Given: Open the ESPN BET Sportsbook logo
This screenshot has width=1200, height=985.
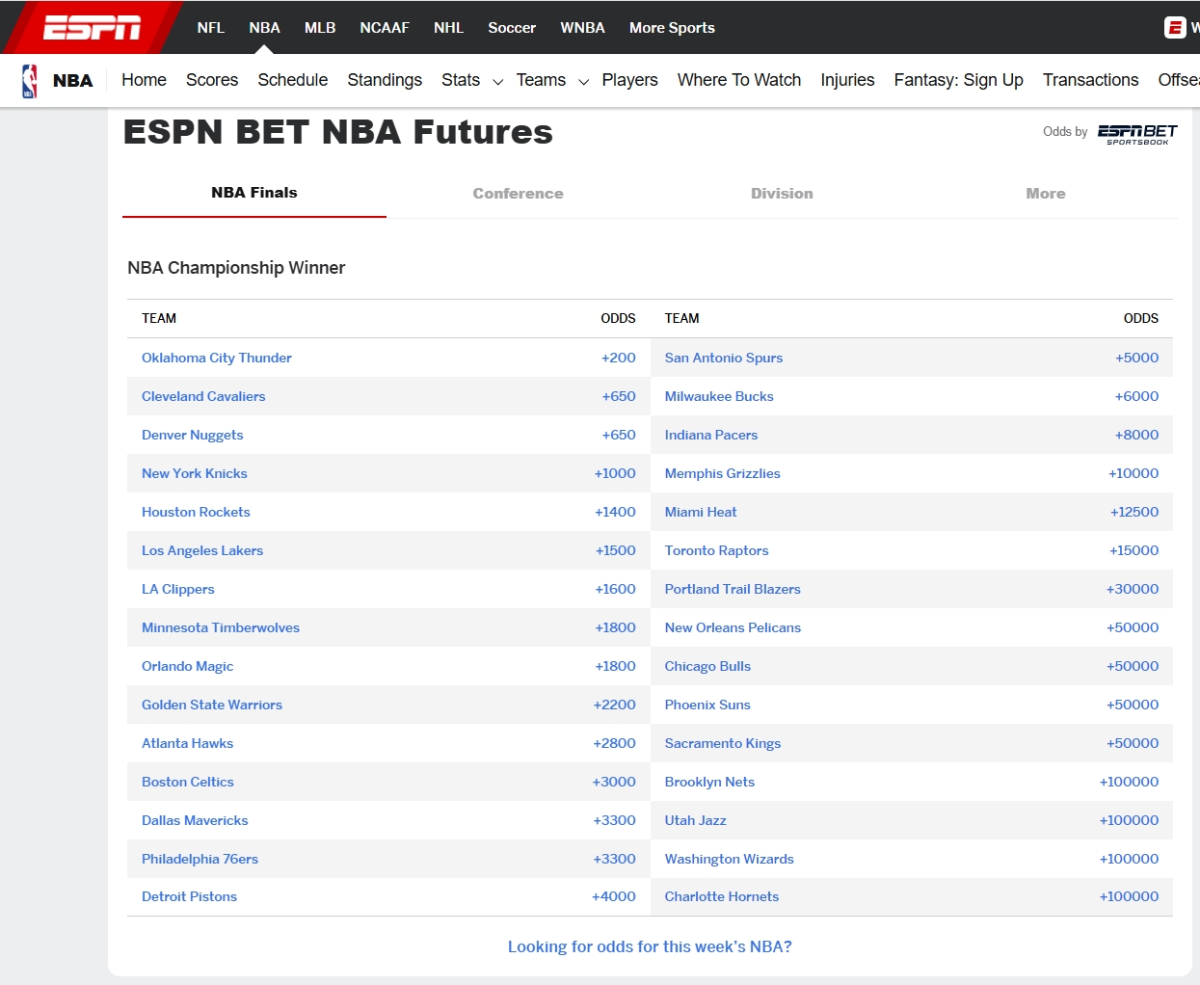Looking at the screenshot, I should [1137, 134].
